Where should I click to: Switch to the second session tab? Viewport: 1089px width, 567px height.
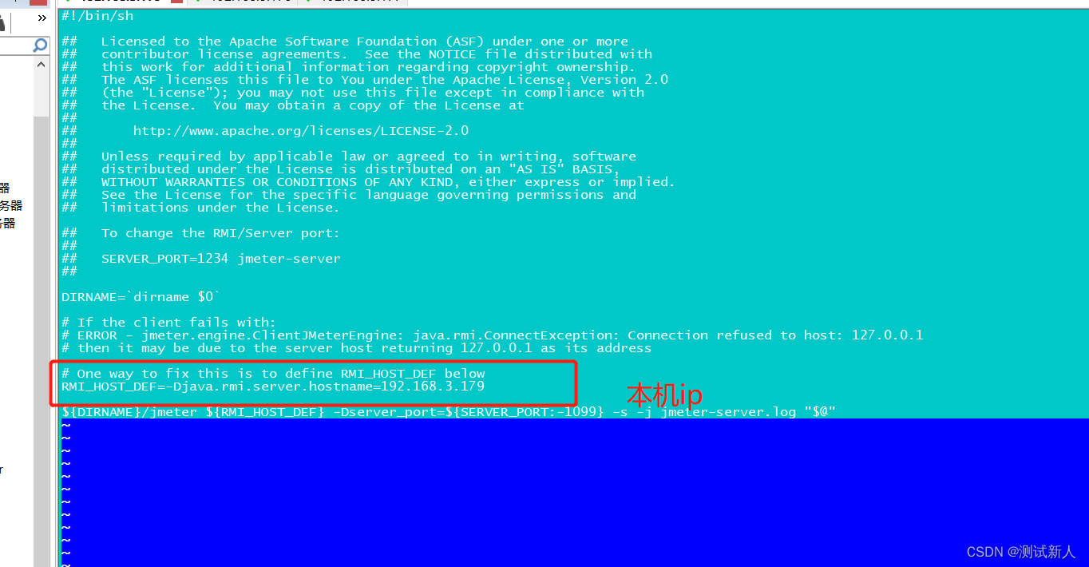241,2
